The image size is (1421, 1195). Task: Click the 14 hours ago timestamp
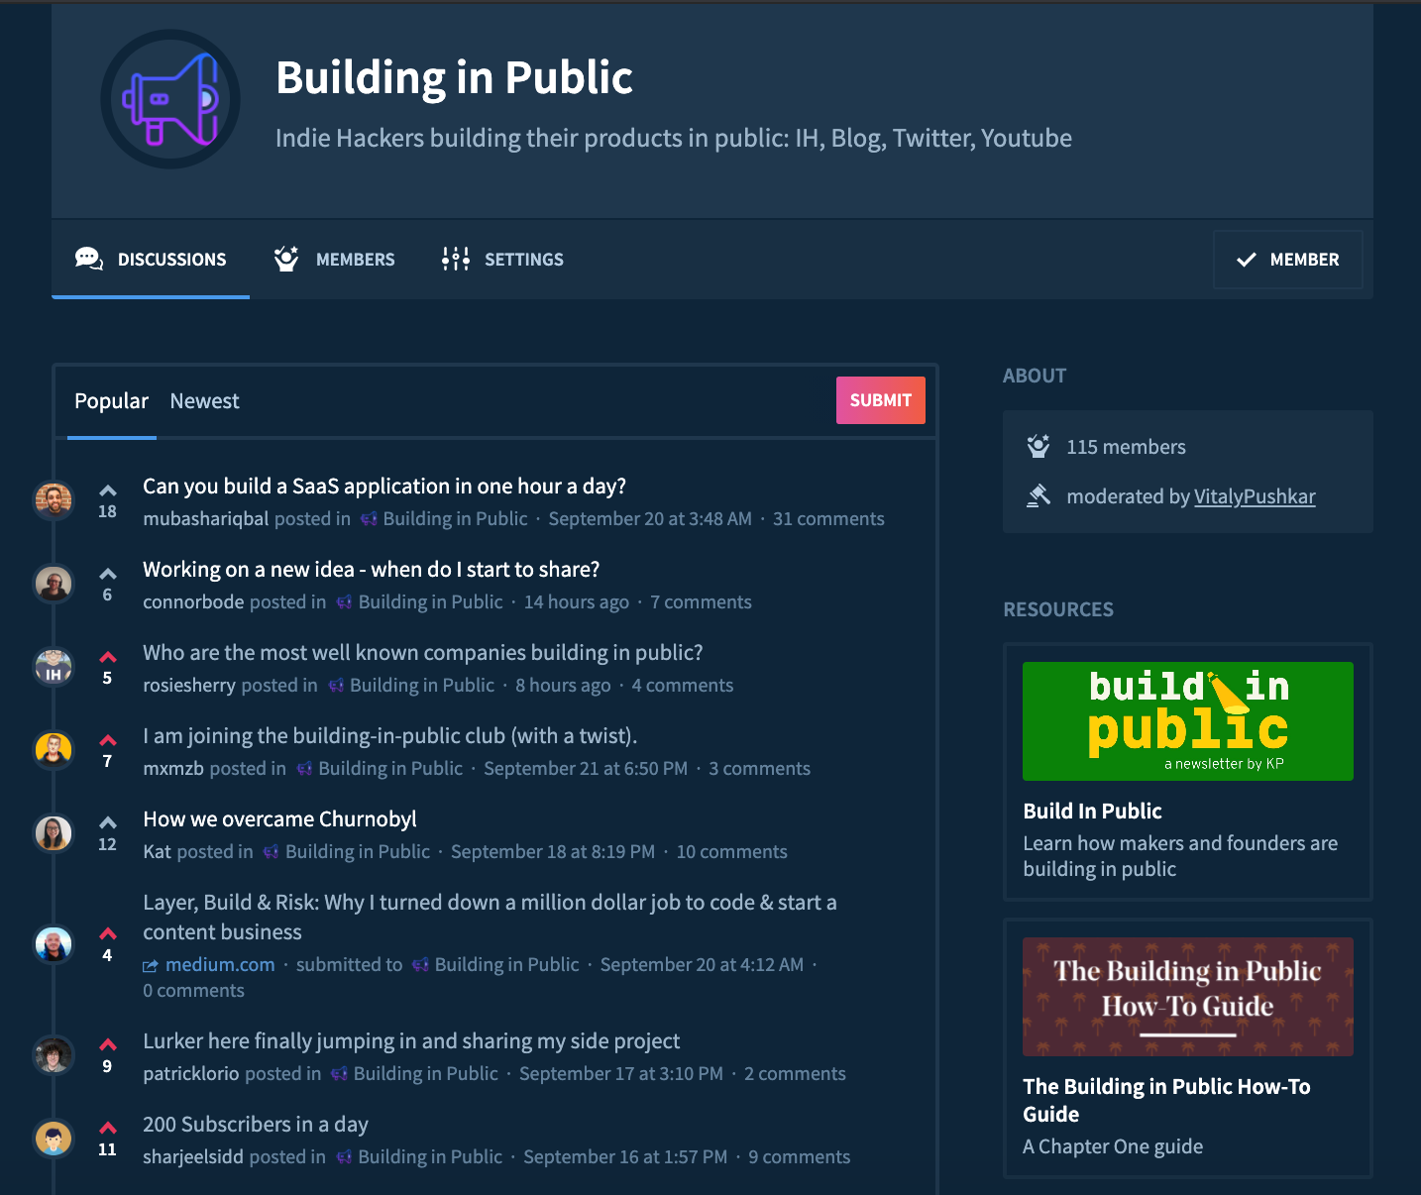pyautogui.click(x=577, y=602)
